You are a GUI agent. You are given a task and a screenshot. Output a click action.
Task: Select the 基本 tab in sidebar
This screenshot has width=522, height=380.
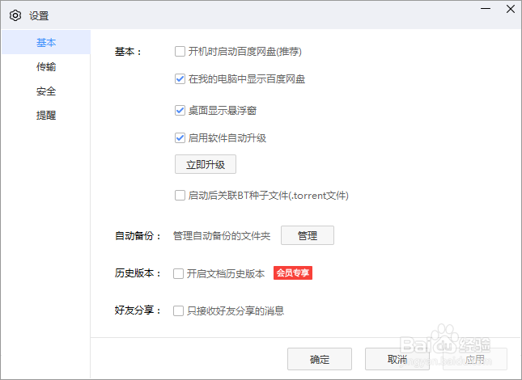tap(46, 42)
